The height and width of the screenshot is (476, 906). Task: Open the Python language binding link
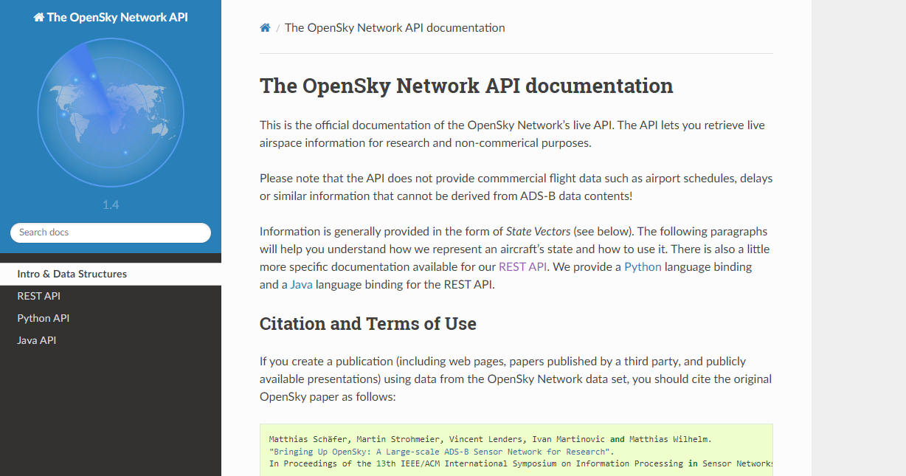643,267
